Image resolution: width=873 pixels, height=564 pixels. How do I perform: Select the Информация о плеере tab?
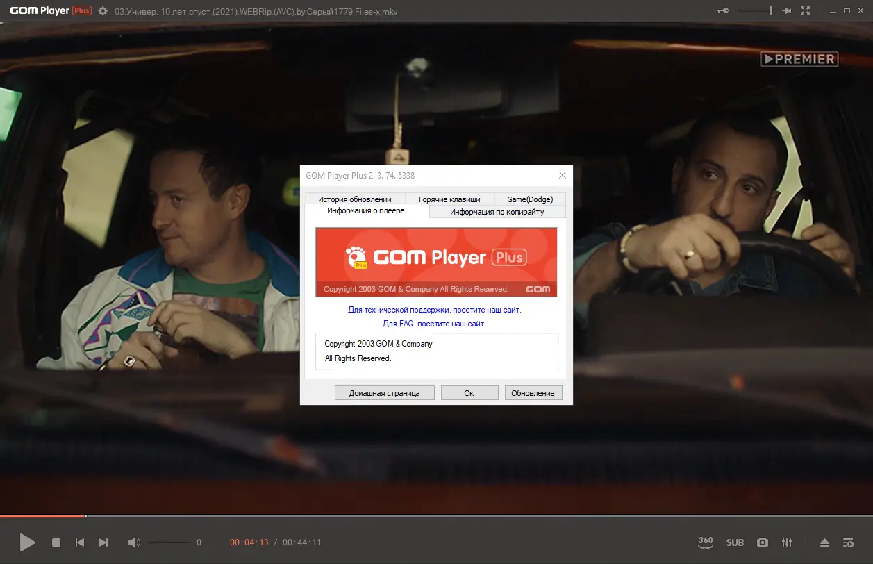click(x=366, y=210)
